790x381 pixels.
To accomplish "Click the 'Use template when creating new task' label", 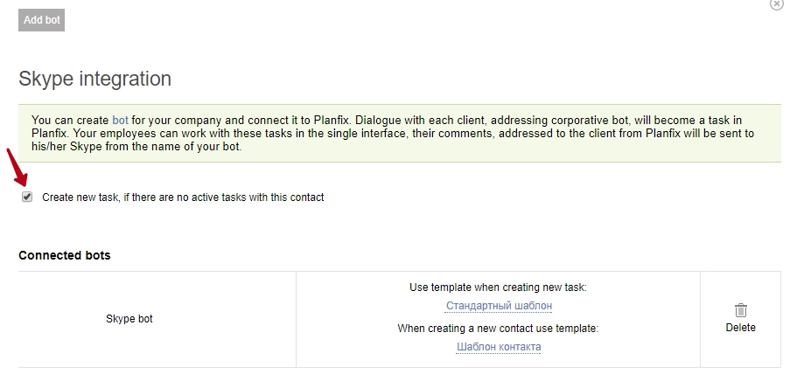I will click(x=499, y=287).
